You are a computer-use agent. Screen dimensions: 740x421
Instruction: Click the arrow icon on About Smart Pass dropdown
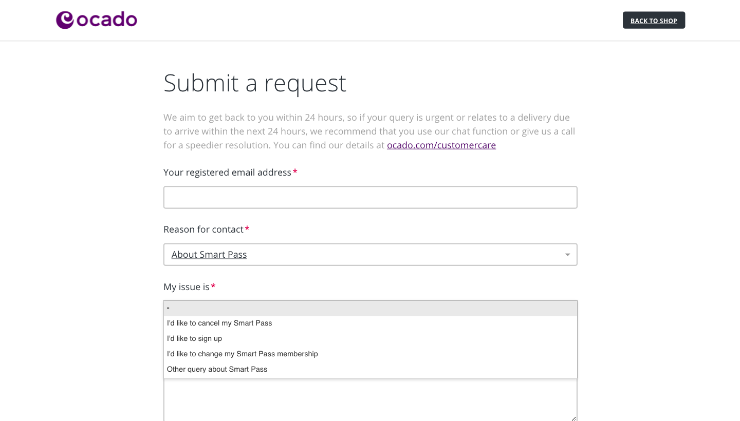(x=567, y=255)
